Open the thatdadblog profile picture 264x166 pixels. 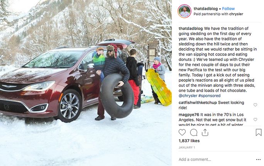(184, 11)
